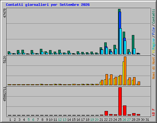Click the green Contatti legend label
157x123 pixels.
pos(154,16)
